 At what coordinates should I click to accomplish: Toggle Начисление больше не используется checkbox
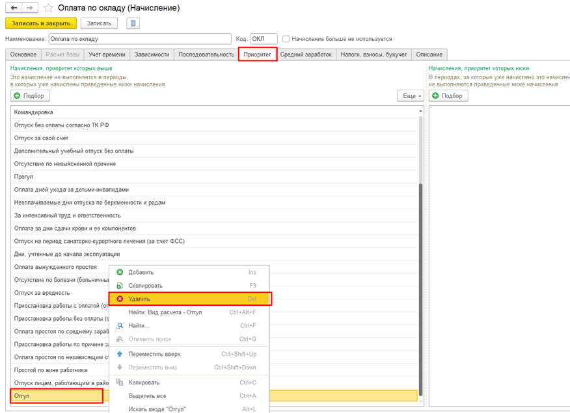286,39
